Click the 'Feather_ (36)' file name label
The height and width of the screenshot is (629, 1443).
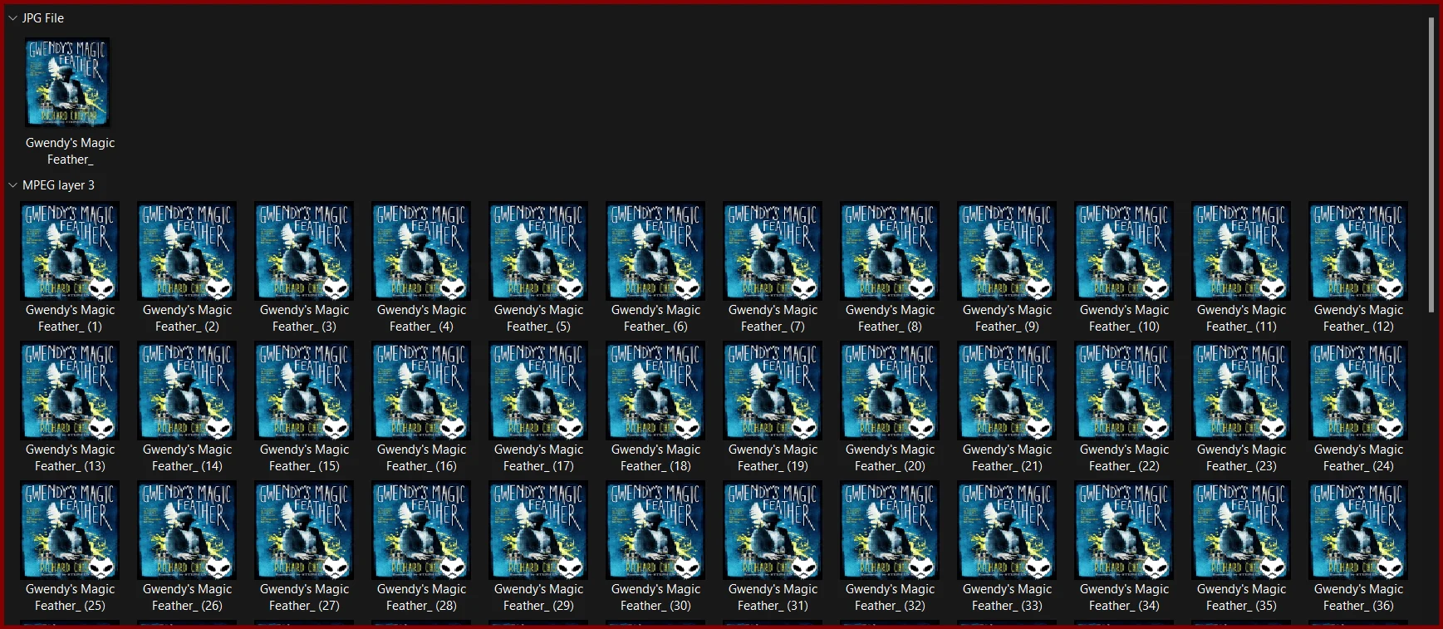pos(1358,606)
